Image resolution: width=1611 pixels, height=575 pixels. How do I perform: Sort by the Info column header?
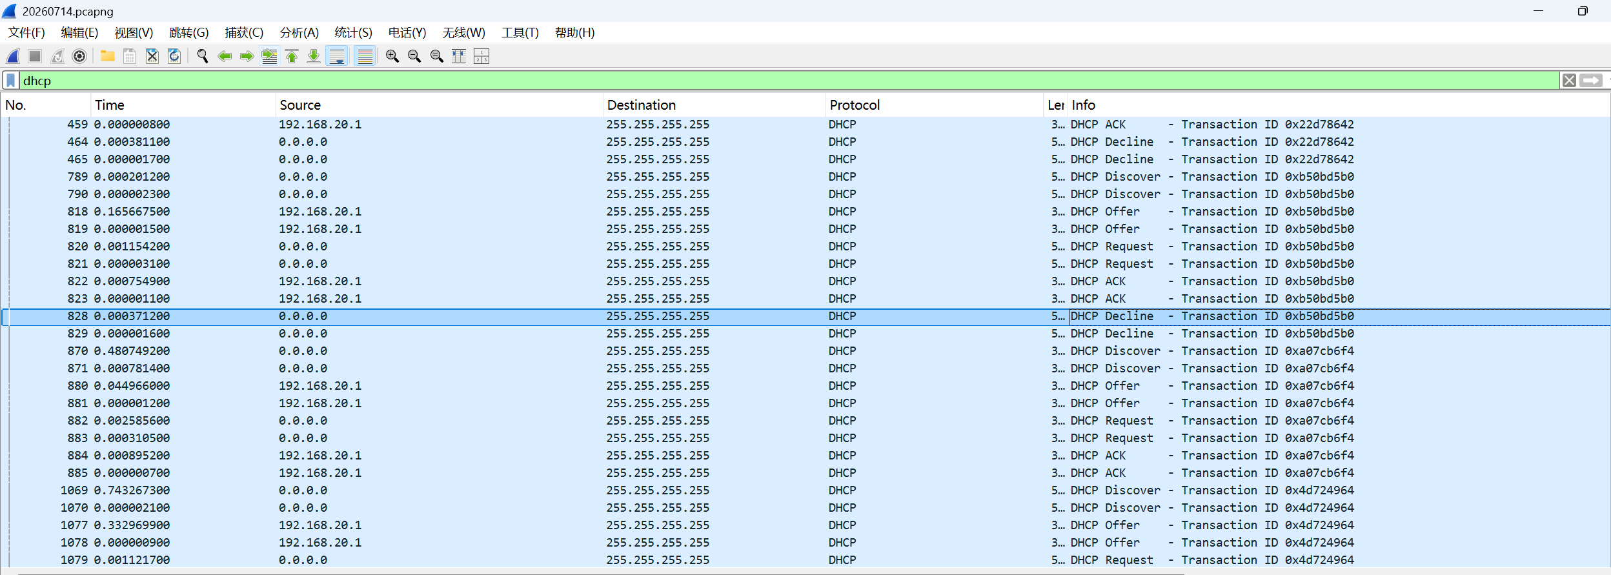1339,105
